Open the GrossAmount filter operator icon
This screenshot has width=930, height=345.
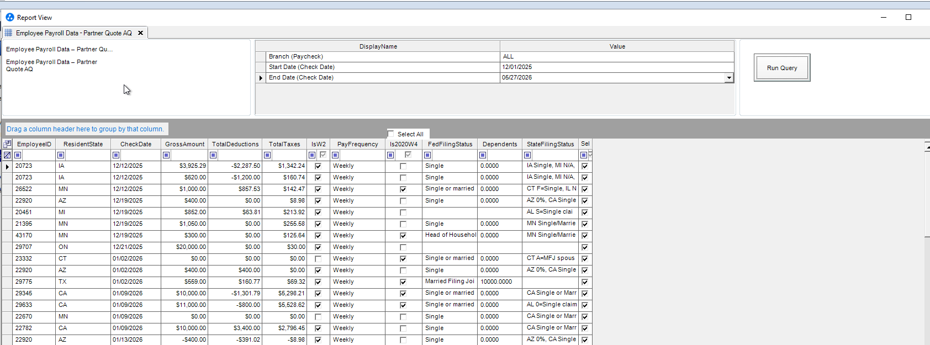coord(166,155)
